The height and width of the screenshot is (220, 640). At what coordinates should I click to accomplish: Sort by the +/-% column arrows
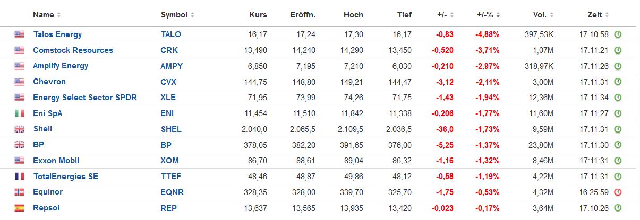click(498, 15)
